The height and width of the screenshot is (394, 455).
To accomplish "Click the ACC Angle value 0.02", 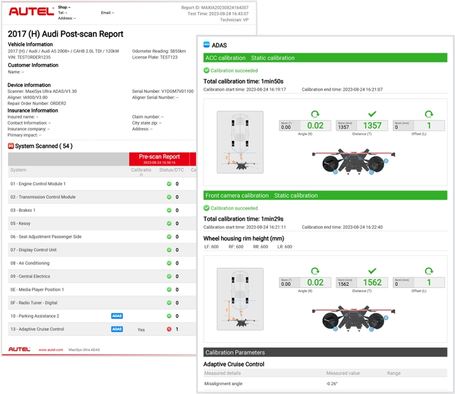I will coord(315,125).
